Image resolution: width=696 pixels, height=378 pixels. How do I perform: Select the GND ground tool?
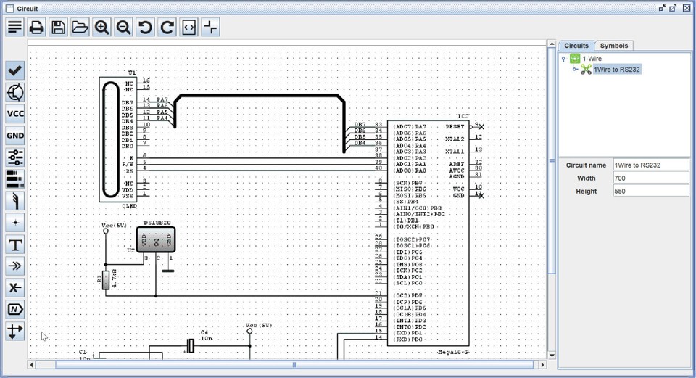[14, 136]
